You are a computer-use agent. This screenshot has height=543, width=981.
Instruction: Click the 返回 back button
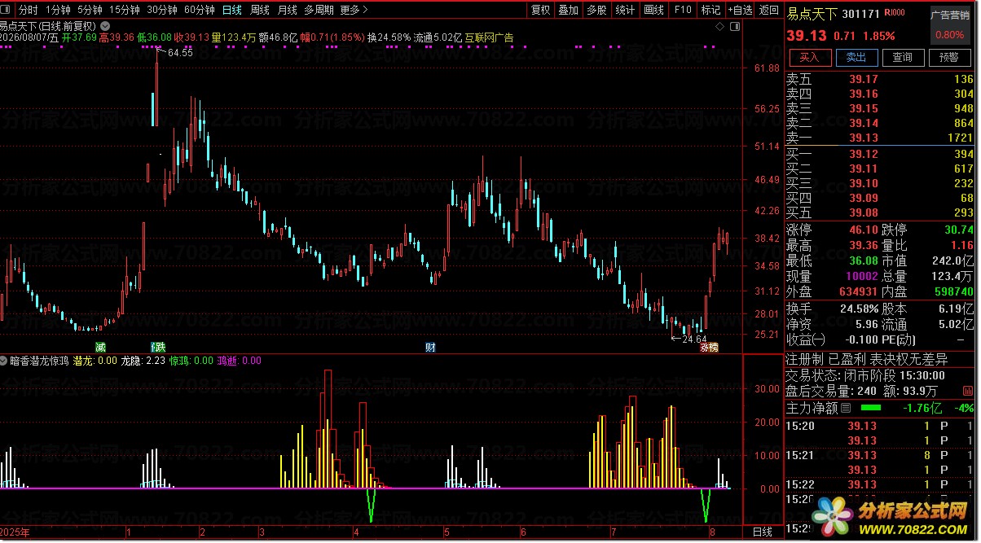tap(768, 10)
